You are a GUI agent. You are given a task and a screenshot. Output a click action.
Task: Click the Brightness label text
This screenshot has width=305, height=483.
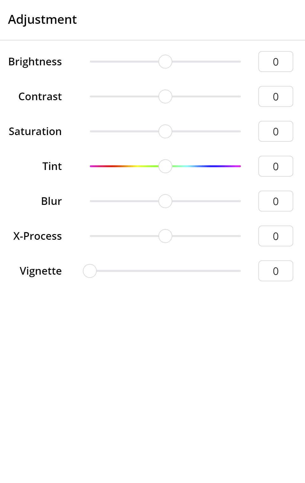[x=35, y=62]
